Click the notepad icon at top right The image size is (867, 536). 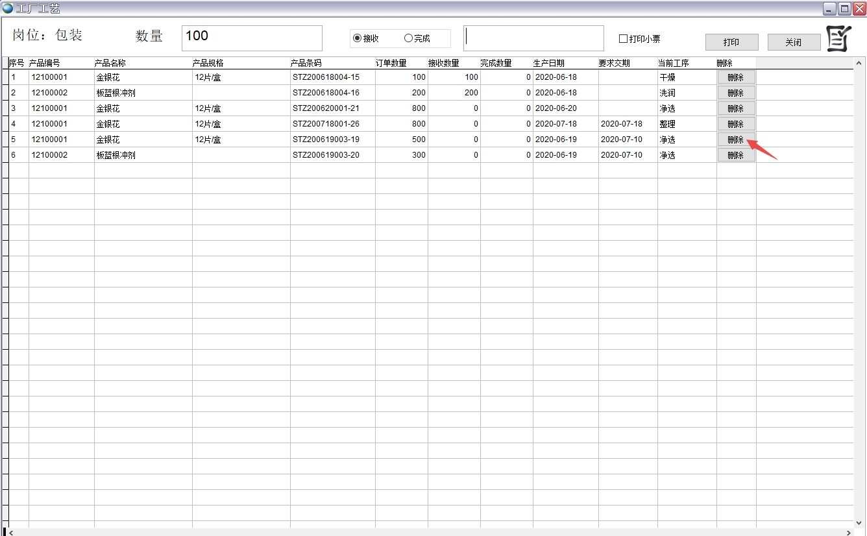point(838,39)
